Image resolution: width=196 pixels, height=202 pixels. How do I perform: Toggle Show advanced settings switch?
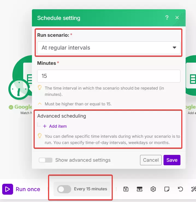coord(46,160)
